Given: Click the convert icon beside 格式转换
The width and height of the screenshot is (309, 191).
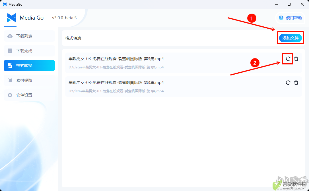Looking at the screenshot, I should click(x=10, y=66).
